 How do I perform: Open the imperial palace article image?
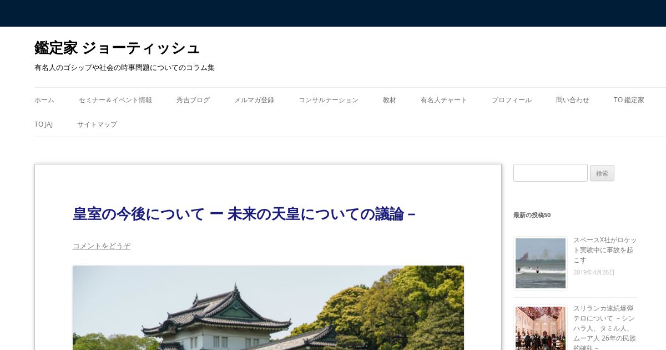[268, 308]
